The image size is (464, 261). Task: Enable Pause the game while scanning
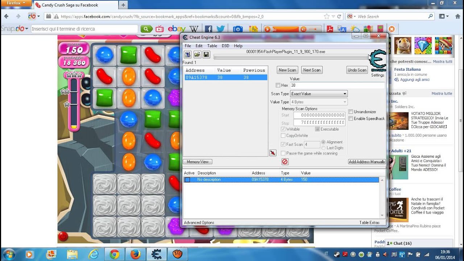click(x=283, y=153)
